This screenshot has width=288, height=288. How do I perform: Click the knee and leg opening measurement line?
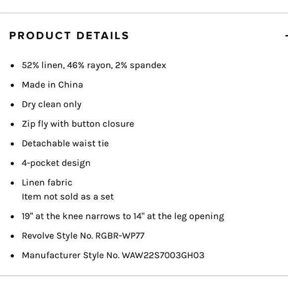pos(123,216)
